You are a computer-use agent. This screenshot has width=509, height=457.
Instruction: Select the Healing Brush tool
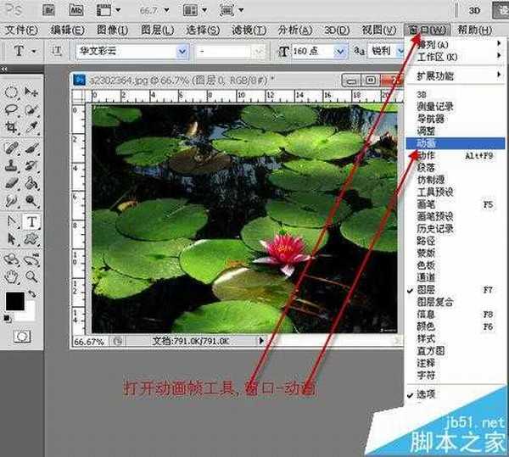click(x=12, y=148)
